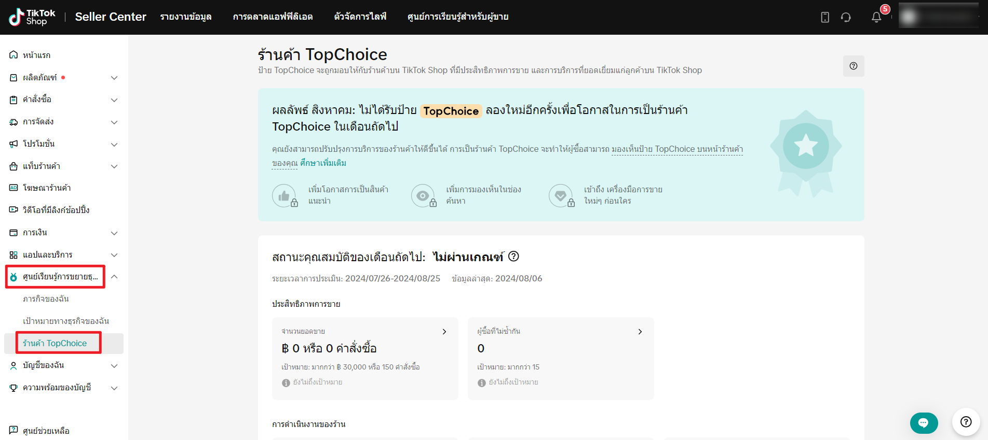
Task: Expand the ผลิตภัณฑ์ sidebar menu
Action: point(114,78)
